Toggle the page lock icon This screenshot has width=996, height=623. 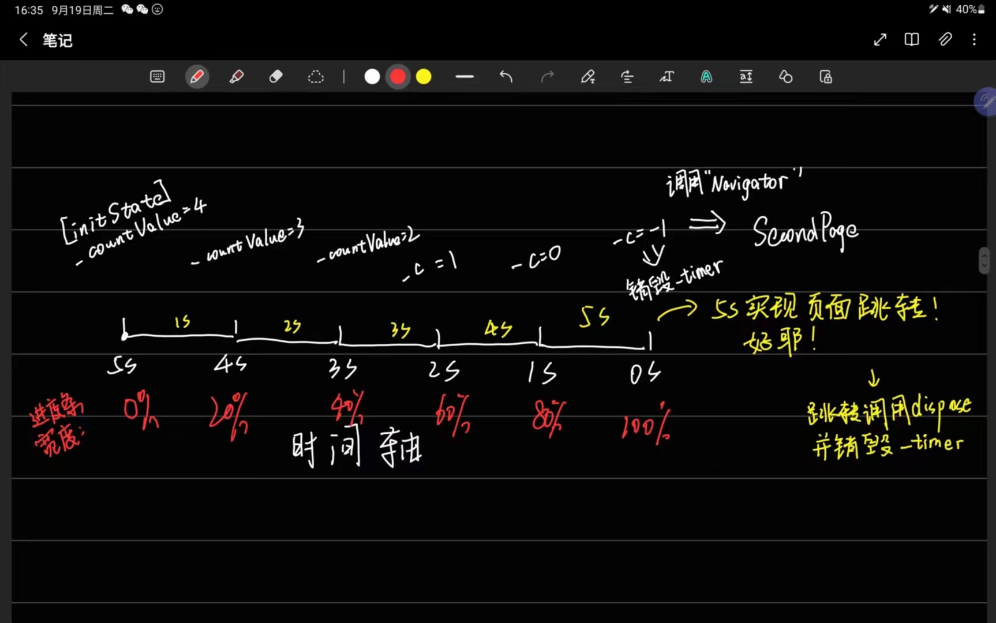(826, 77)
